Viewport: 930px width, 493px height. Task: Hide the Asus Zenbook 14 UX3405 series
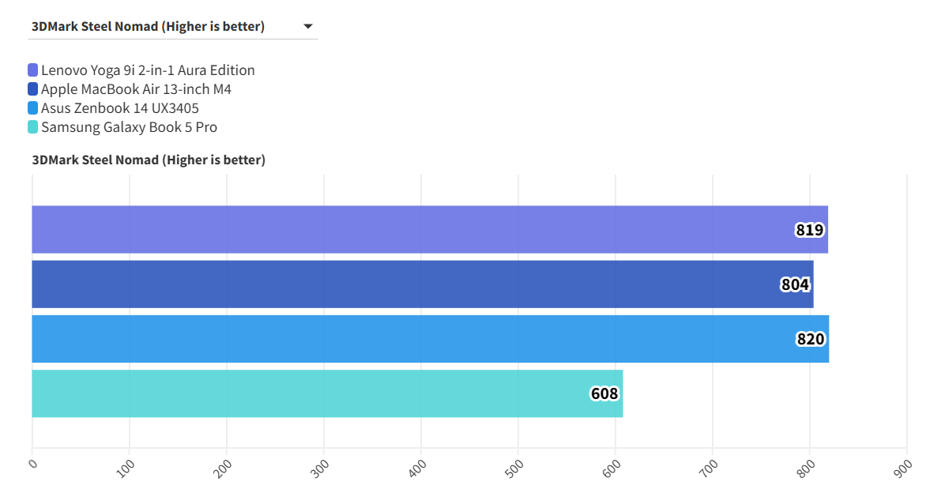120,108
